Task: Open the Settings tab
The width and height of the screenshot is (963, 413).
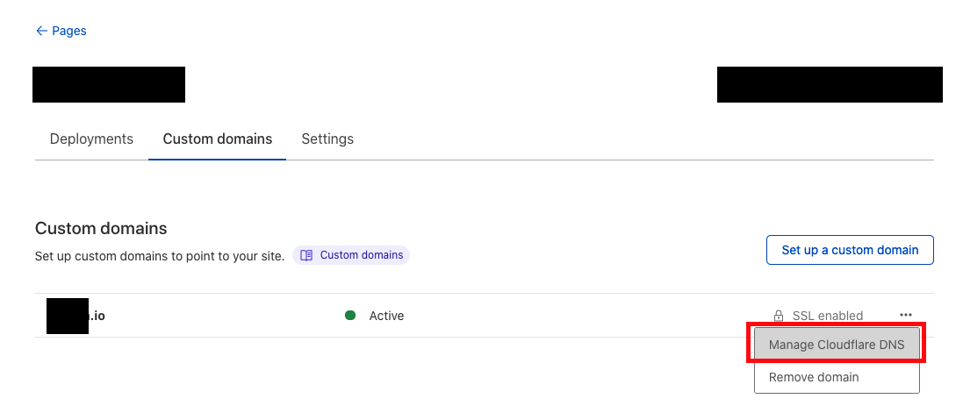Action: (x=327, y=139)
